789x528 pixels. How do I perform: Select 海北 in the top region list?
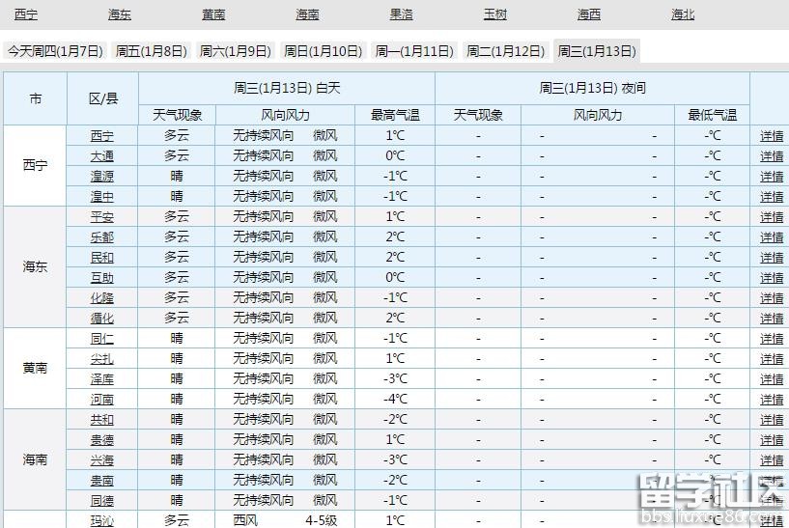(x=682, y=14)
